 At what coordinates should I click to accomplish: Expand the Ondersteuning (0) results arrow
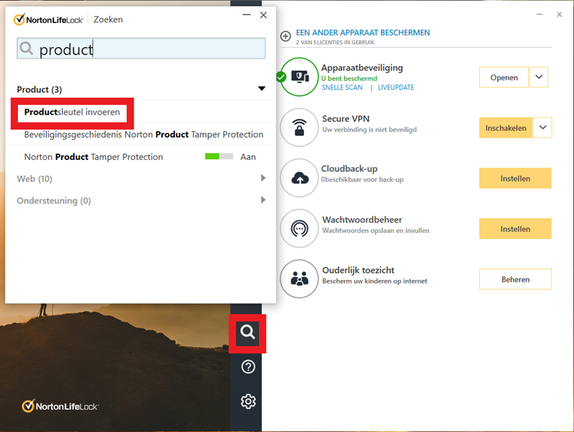(263, 200)
